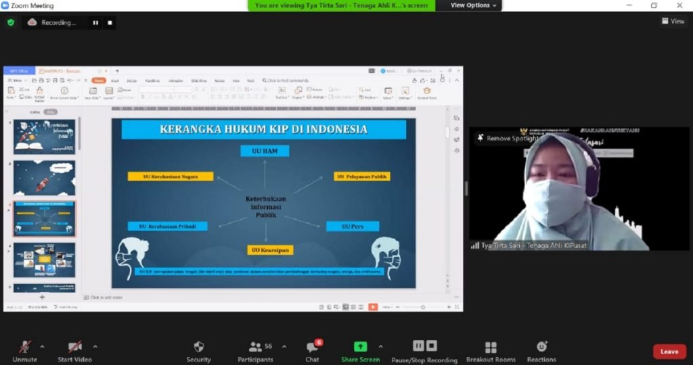Expand audio options arrow beside Unmute
The height and width of the screenshot is (365, 693).
[x=42, y=347]
